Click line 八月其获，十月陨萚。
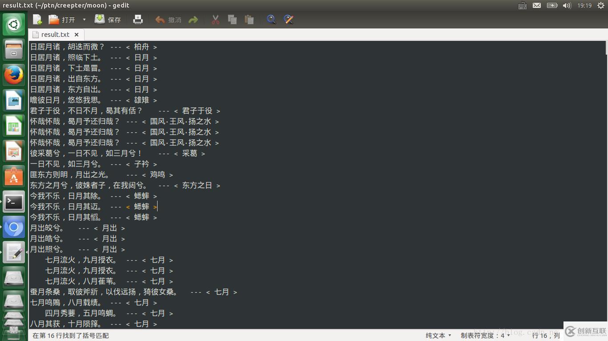This screenshot has height=341, width=608. [x=93, y=324]
